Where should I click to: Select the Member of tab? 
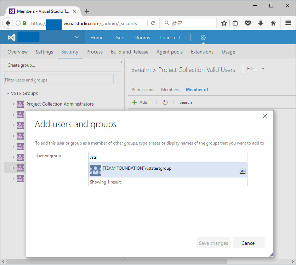197,90
